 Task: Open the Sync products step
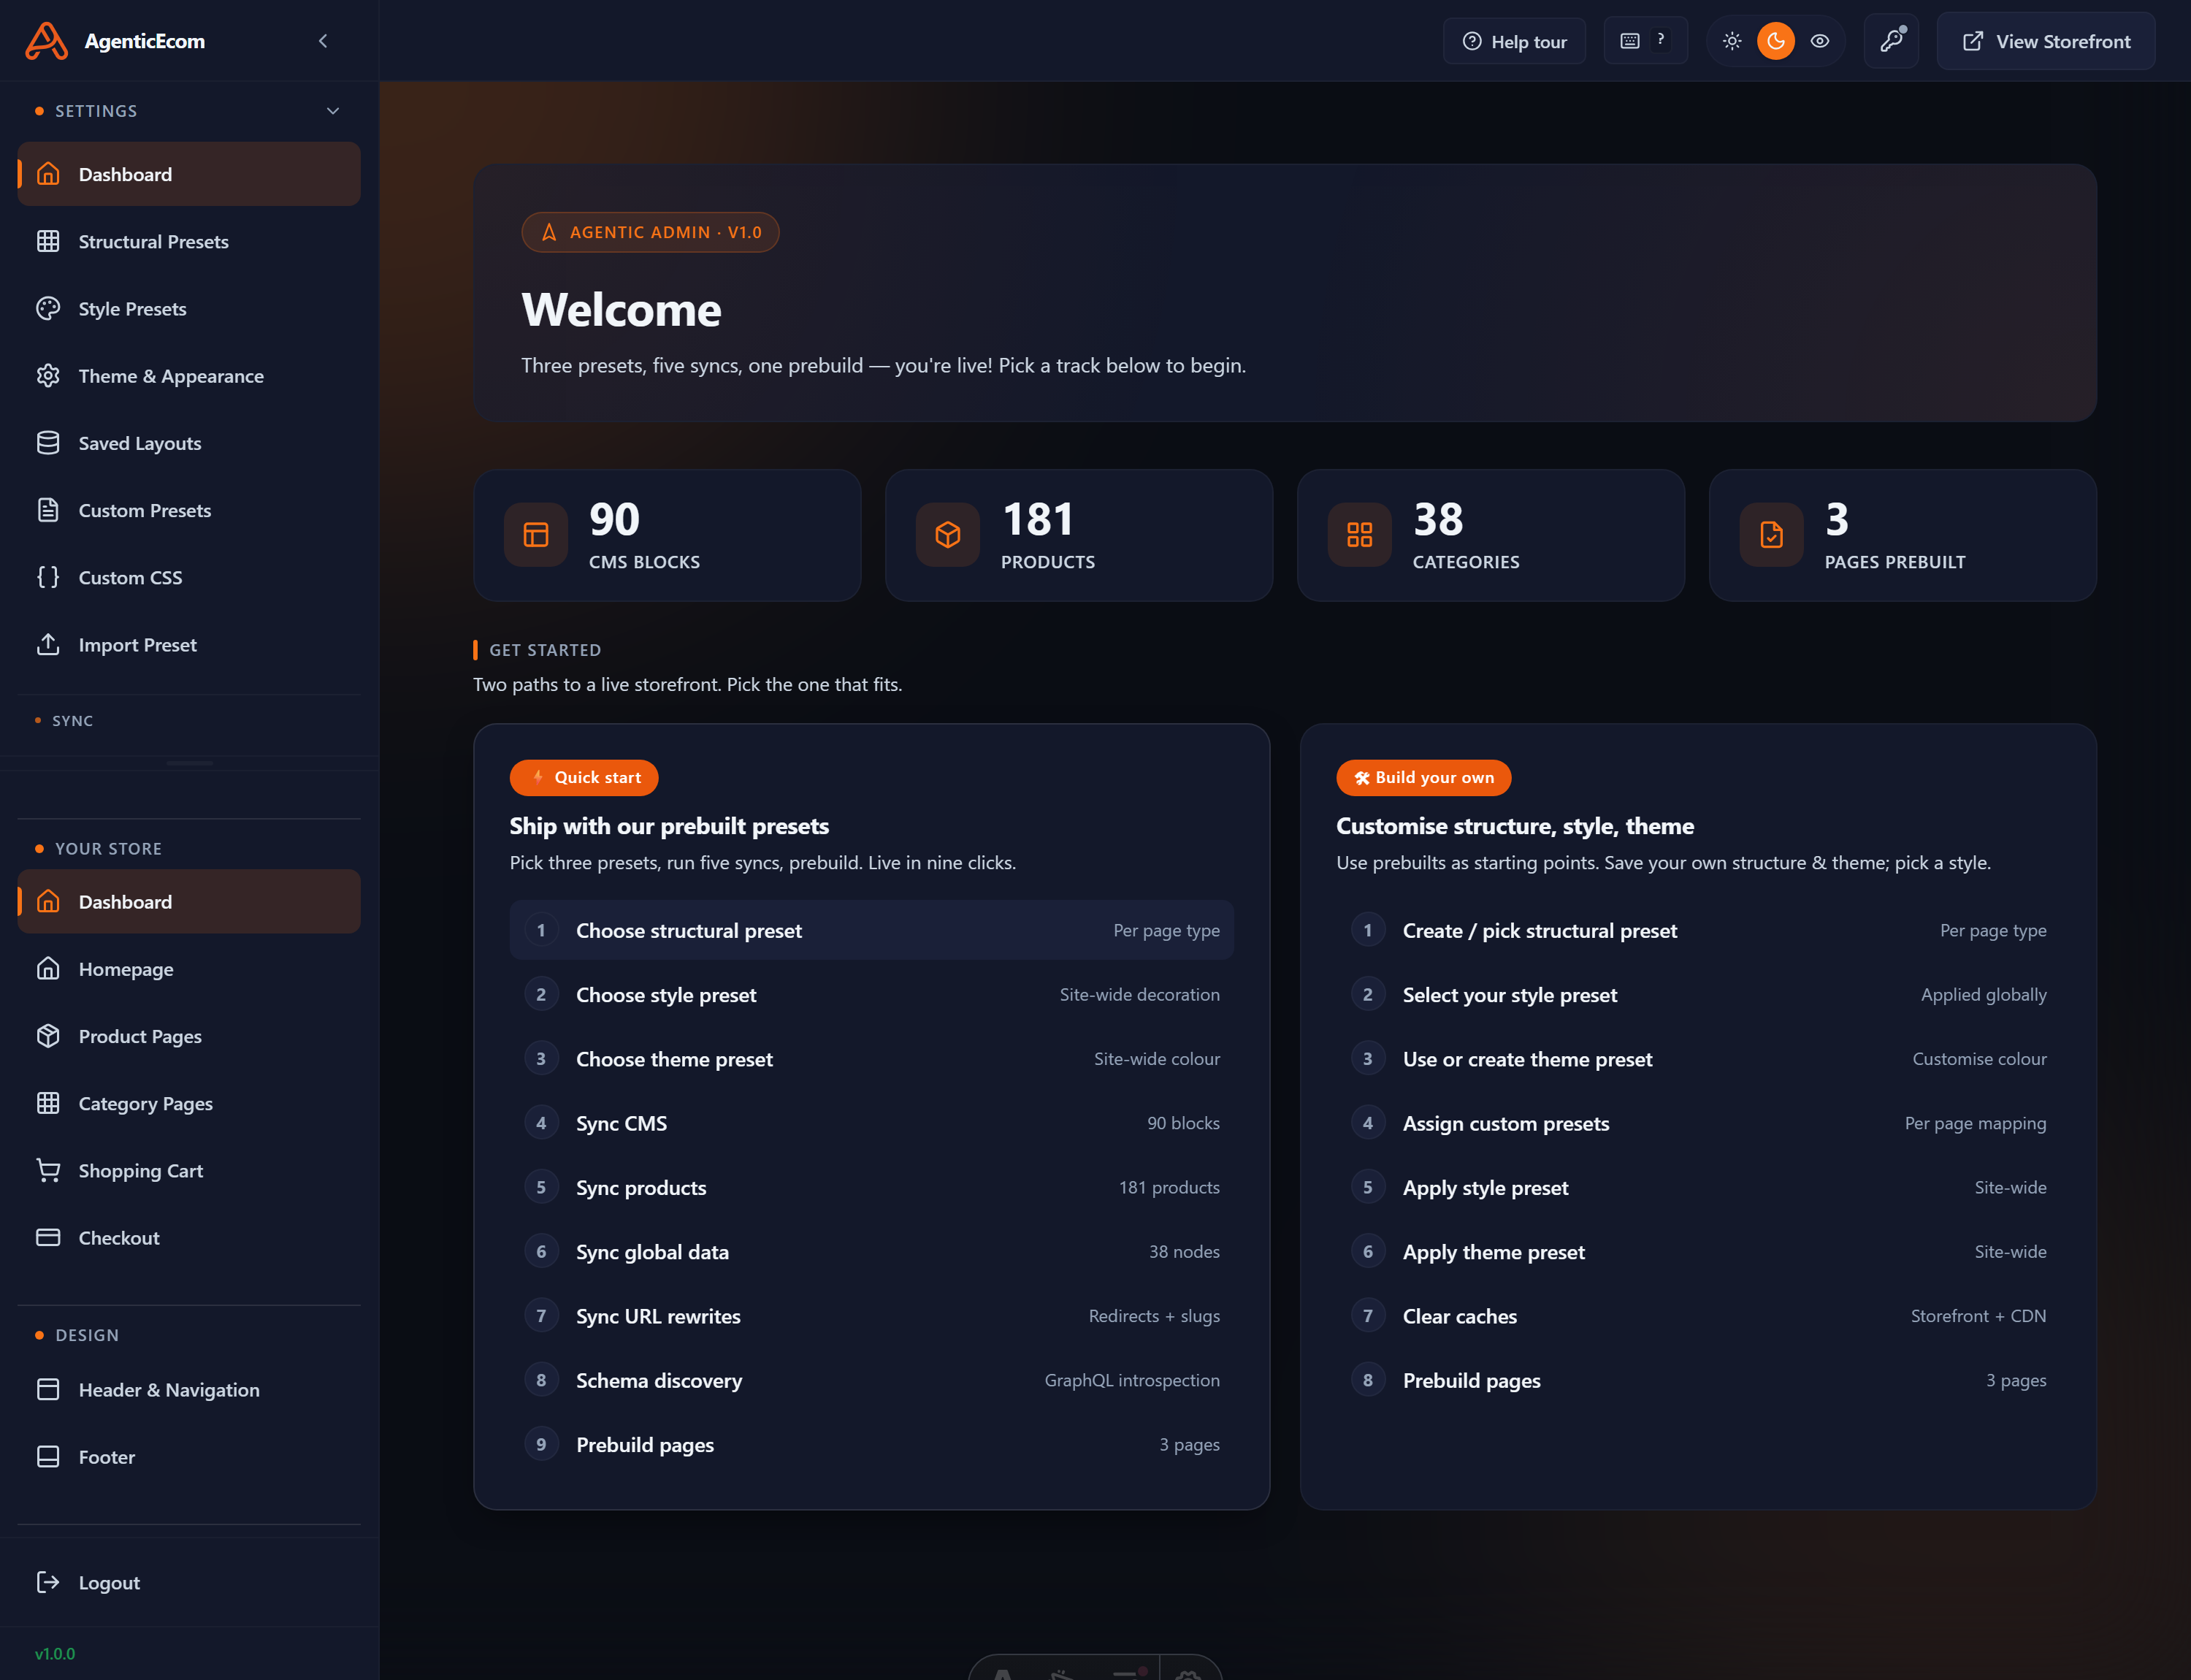coord(872,1187)
